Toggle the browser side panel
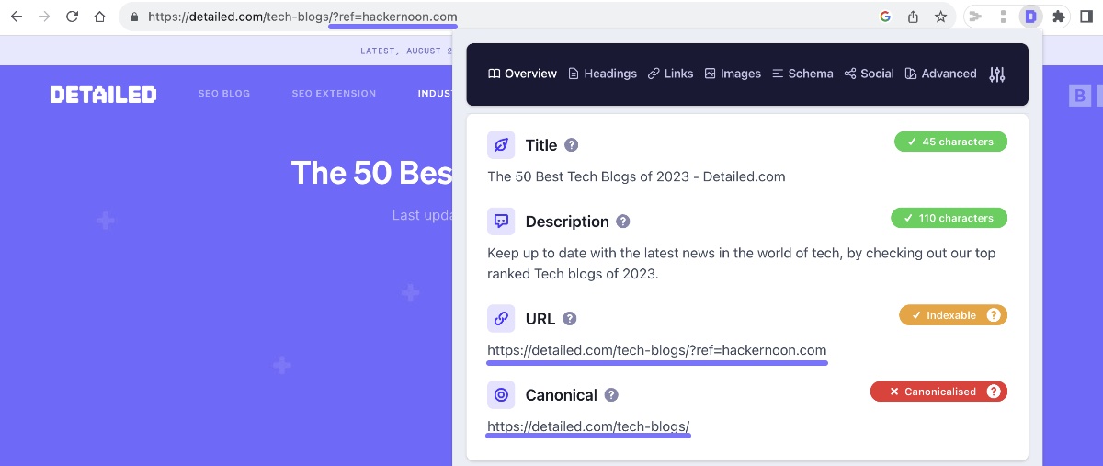This screenshot has height=466, width=1103. click(x=1086, y=17)
